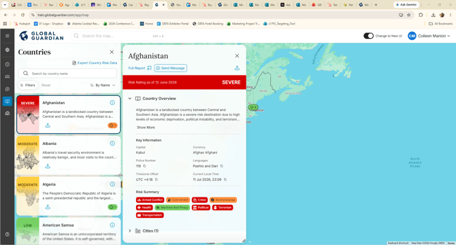Open the building icon in the left sidebar
456x245 pixels.
tap(7, 114)
